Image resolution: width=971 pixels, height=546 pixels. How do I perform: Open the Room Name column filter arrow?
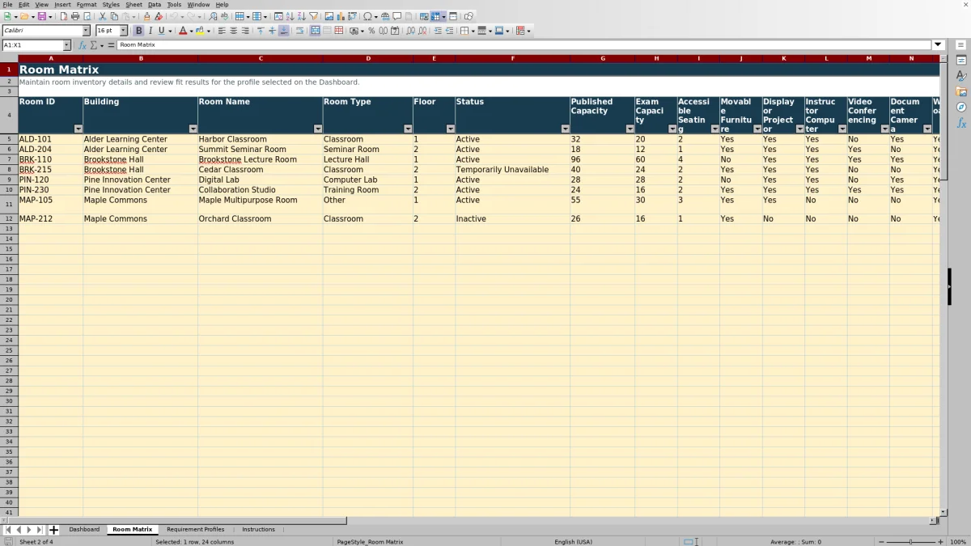(x=318, y=129)
